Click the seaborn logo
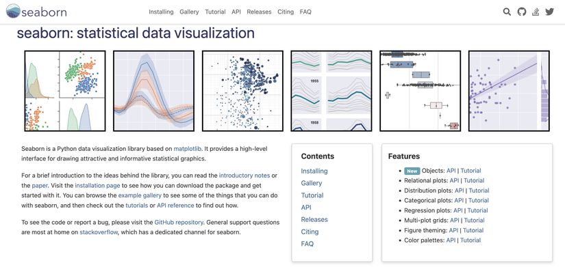The width and height of the screenshot is (565, 267). (x=36, y=12)
